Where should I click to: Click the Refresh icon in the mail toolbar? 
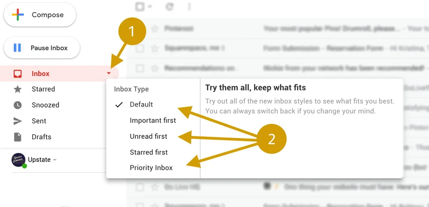pyautogui.click(x=169, y=6)
